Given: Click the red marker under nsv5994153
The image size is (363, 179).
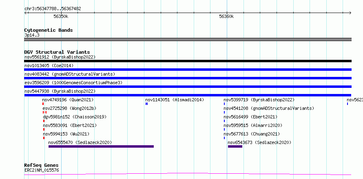Looking at the screenshot, I should point(44,138).
